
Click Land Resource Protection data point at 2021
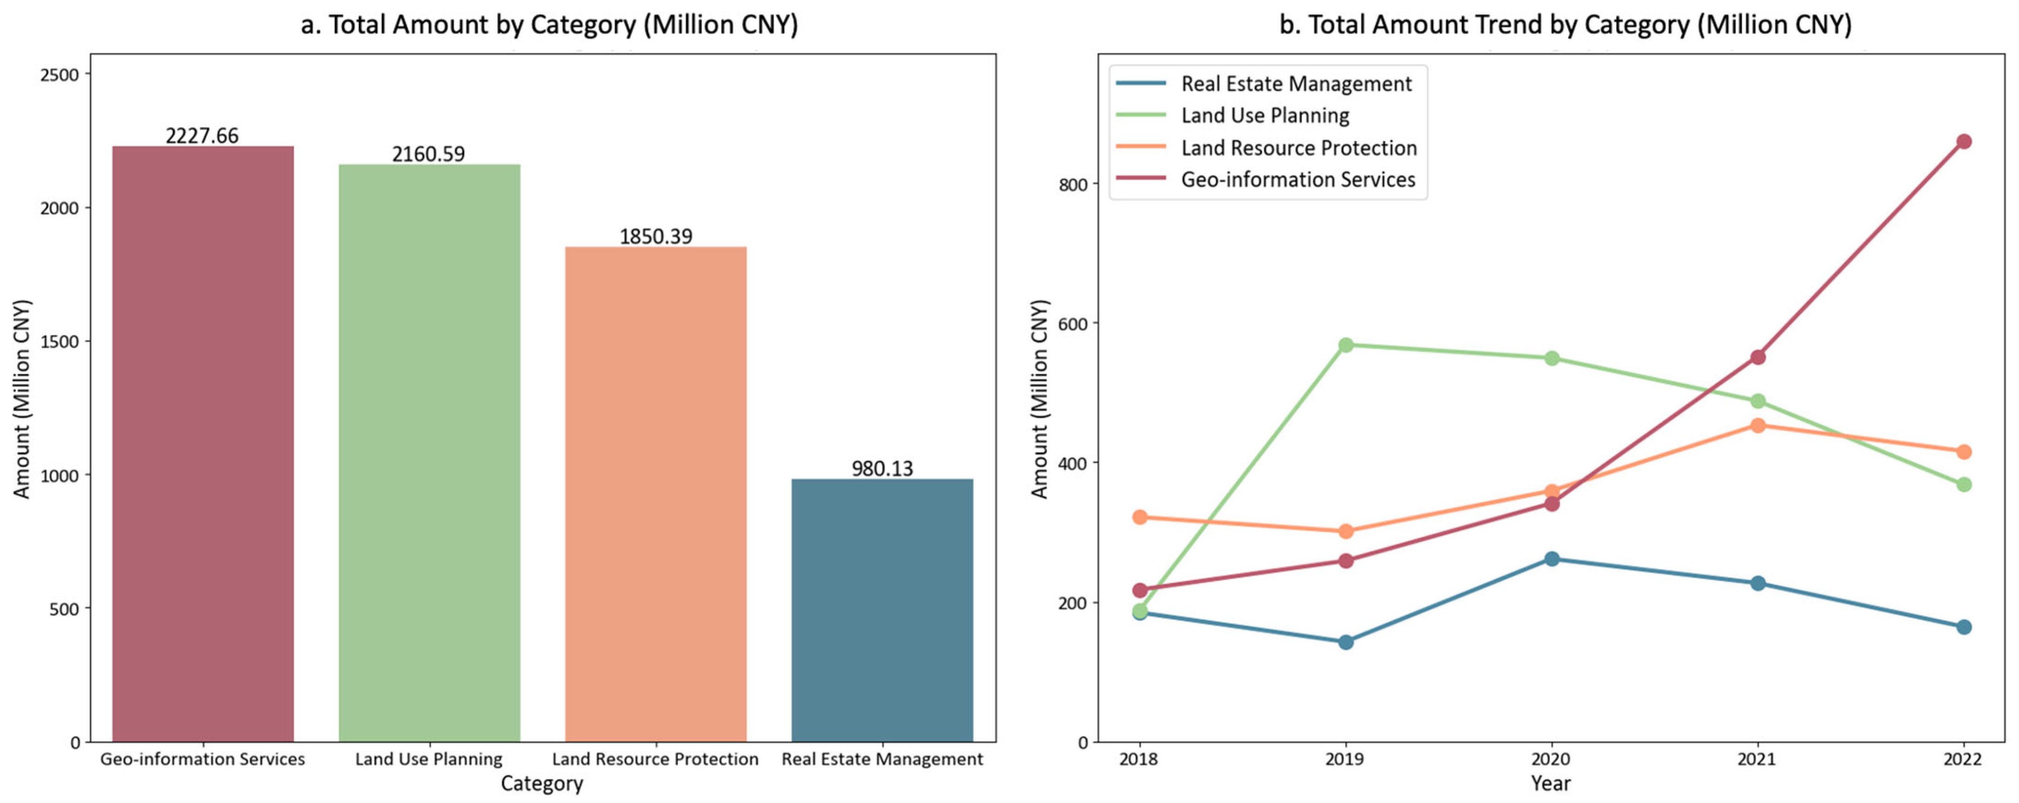click(1757, 425)
